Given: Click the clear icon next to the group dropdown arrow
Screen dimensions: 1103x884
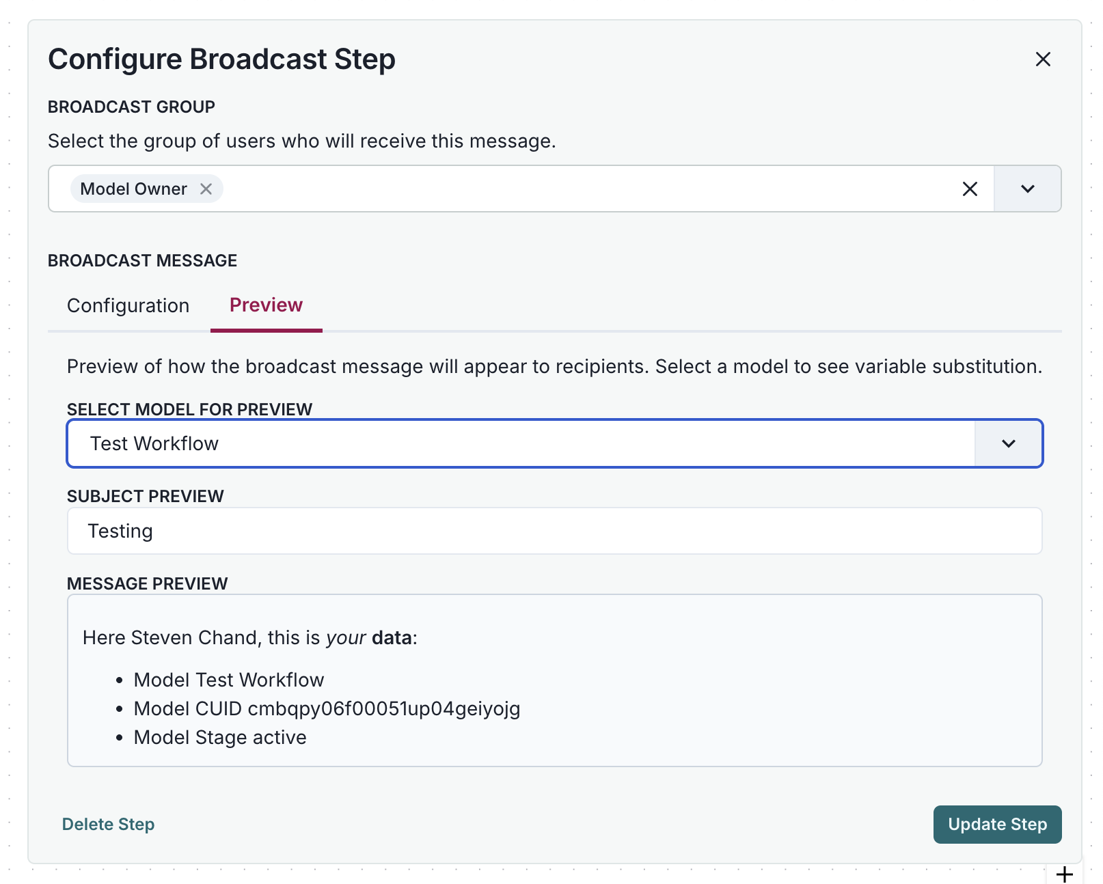Looking at the screenshot, I should click(970, 189).
